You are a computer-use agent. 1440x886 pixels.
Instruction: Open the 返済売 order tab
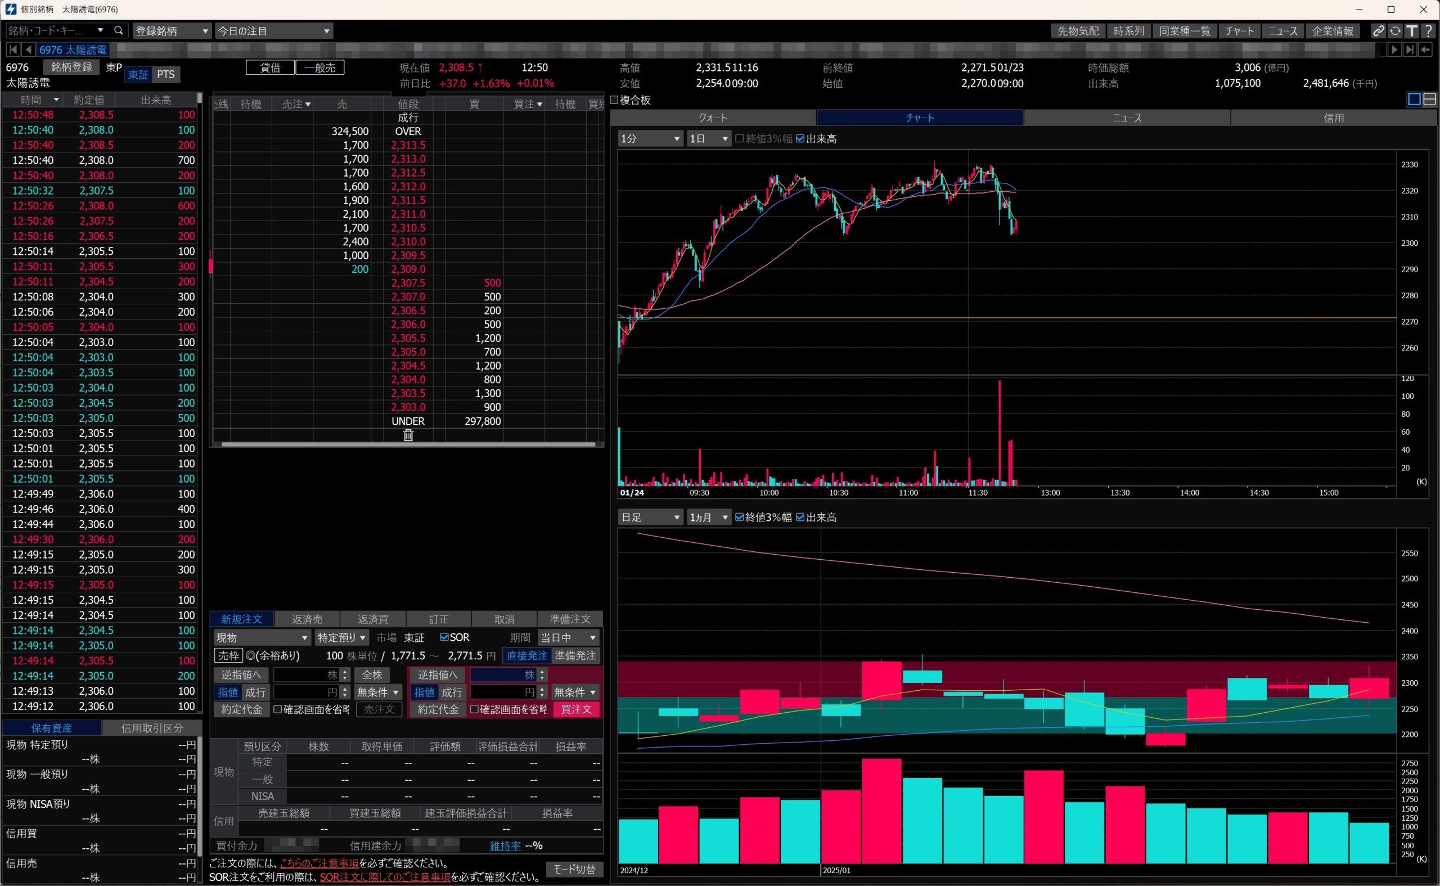(x=307, y=619)
